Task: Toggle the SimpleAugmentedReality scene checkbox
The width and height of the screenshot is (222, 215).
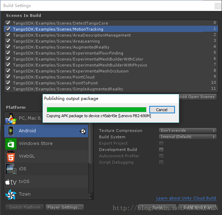Action: click(x=8, y=89)
